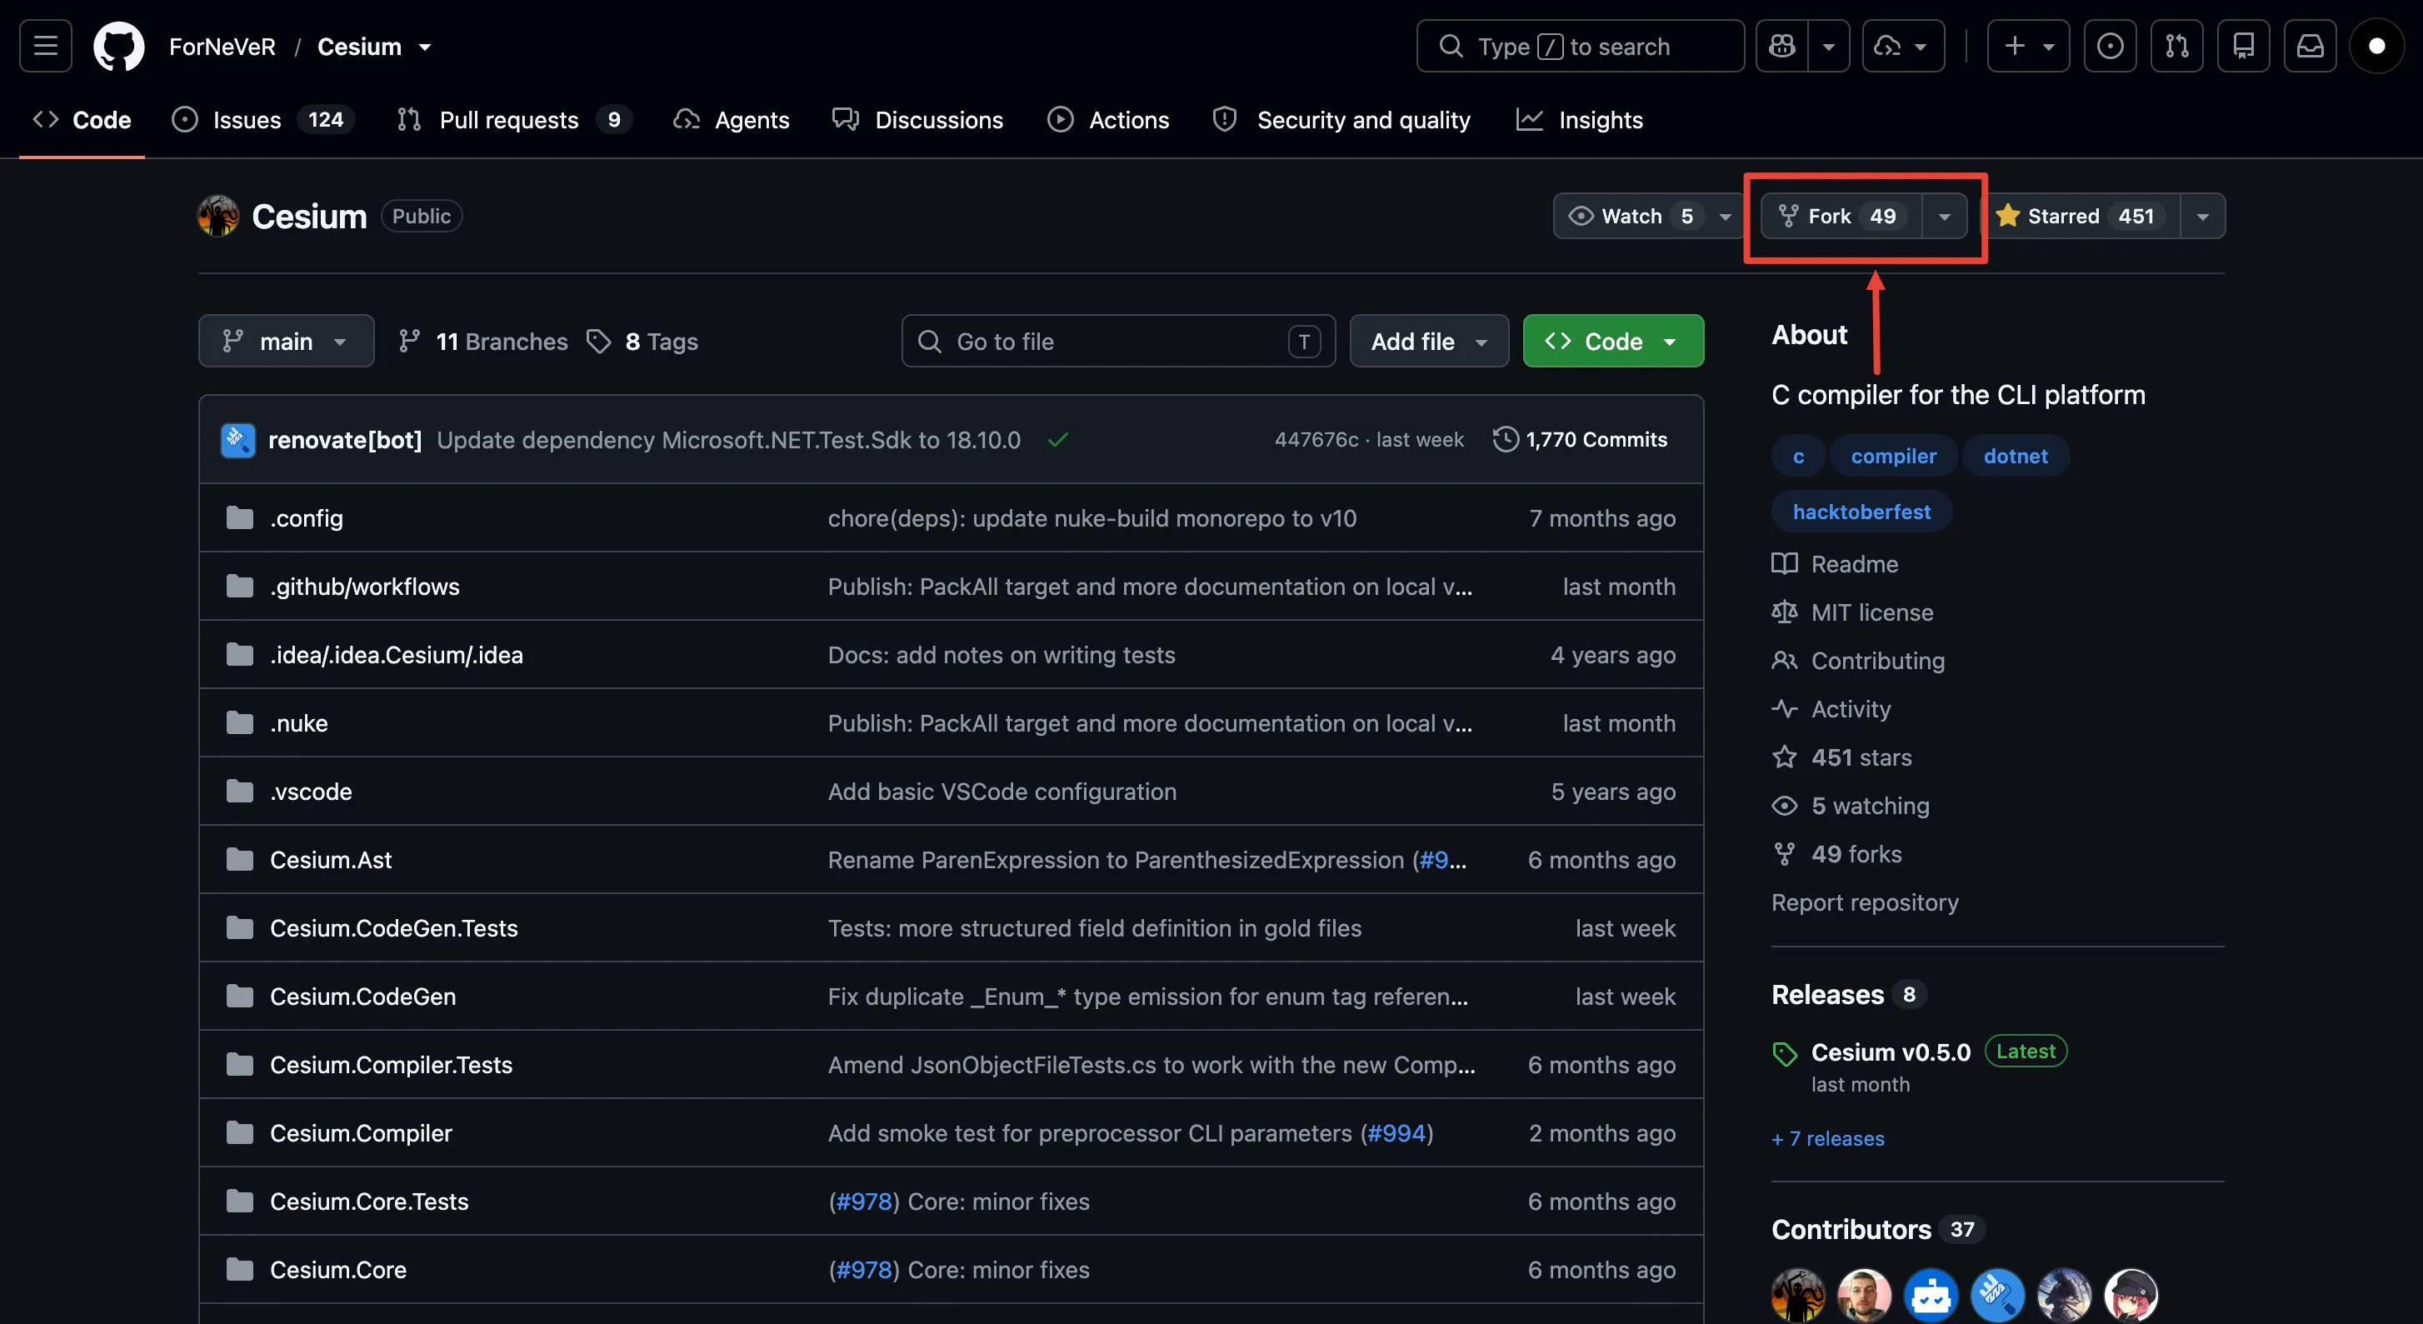Expand the Fork options dropdown arrow
Screen dimensions: 2423x1324
coord(1944,217)
